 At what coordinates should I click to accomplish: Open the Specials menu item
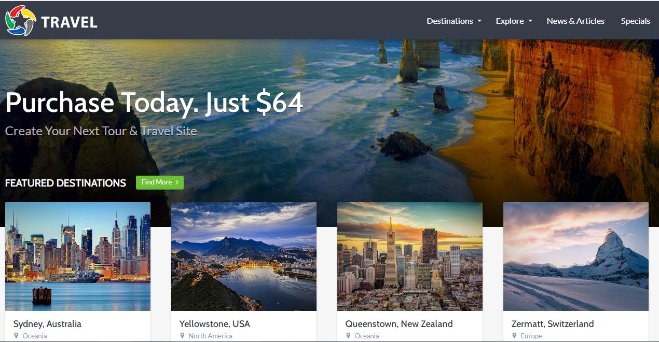pos(636,21)
